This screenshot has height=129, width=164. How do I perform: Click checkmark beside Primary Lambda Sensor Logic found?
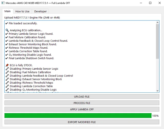tap(7, 34)
